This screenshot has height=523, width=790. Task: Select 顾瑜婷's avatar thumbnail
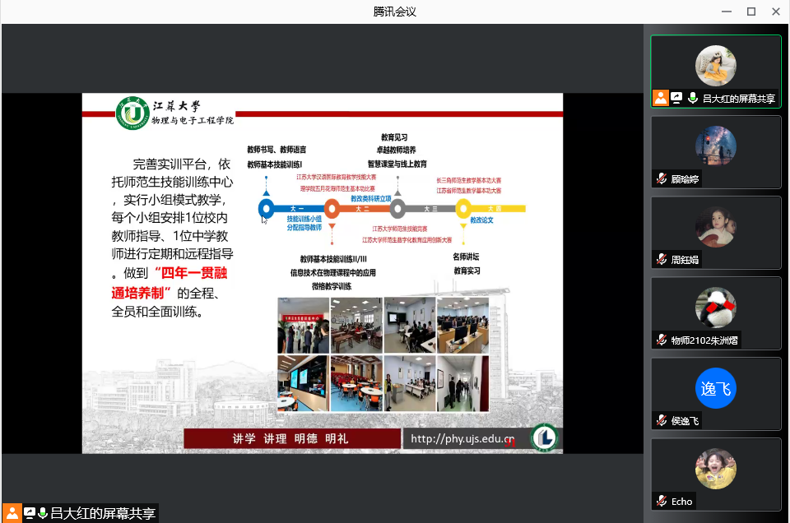point(715,146)
